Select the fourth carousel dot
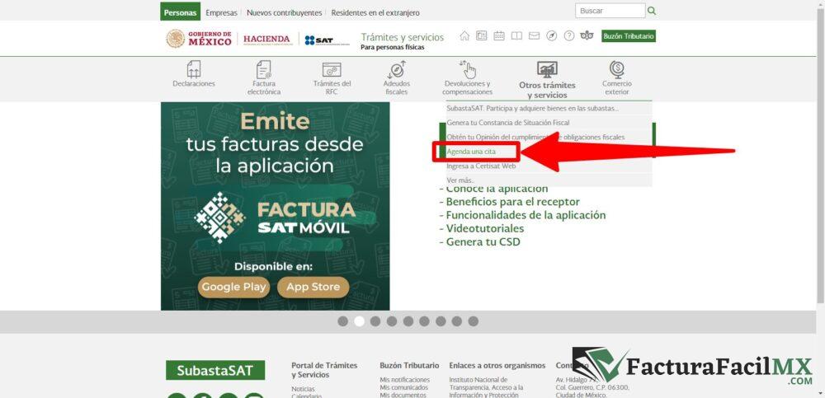Image resolution: width=825 pixels, height=398 pixels. 392,321
